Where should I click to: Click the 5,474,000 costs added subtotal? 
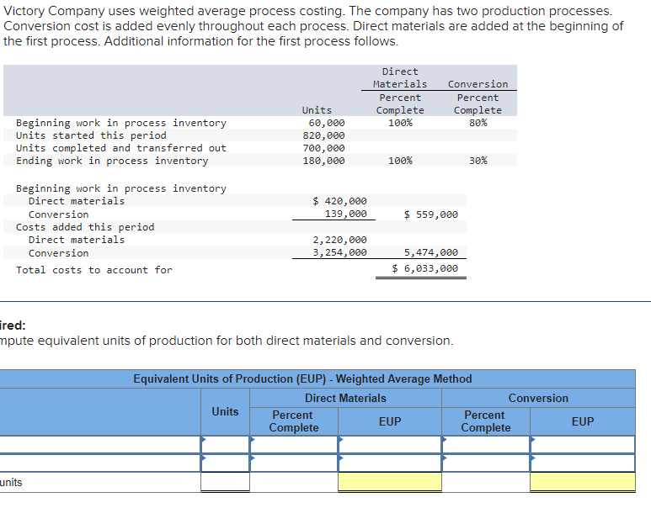[431, 252]
